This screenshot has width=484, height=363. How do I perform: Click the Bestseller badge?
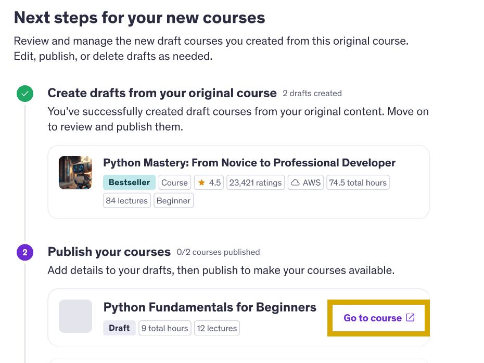[x=130, y=183]
